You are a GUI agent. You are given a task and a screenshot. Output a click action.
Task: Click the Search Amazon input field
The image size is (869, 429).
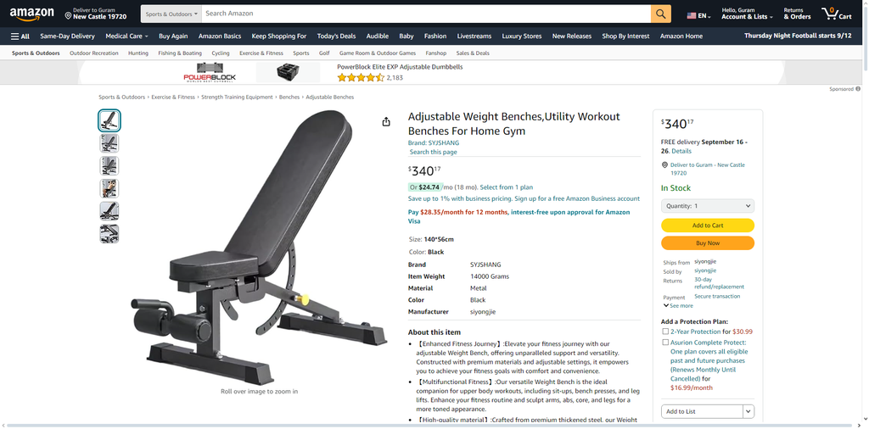tap(426, 14)
